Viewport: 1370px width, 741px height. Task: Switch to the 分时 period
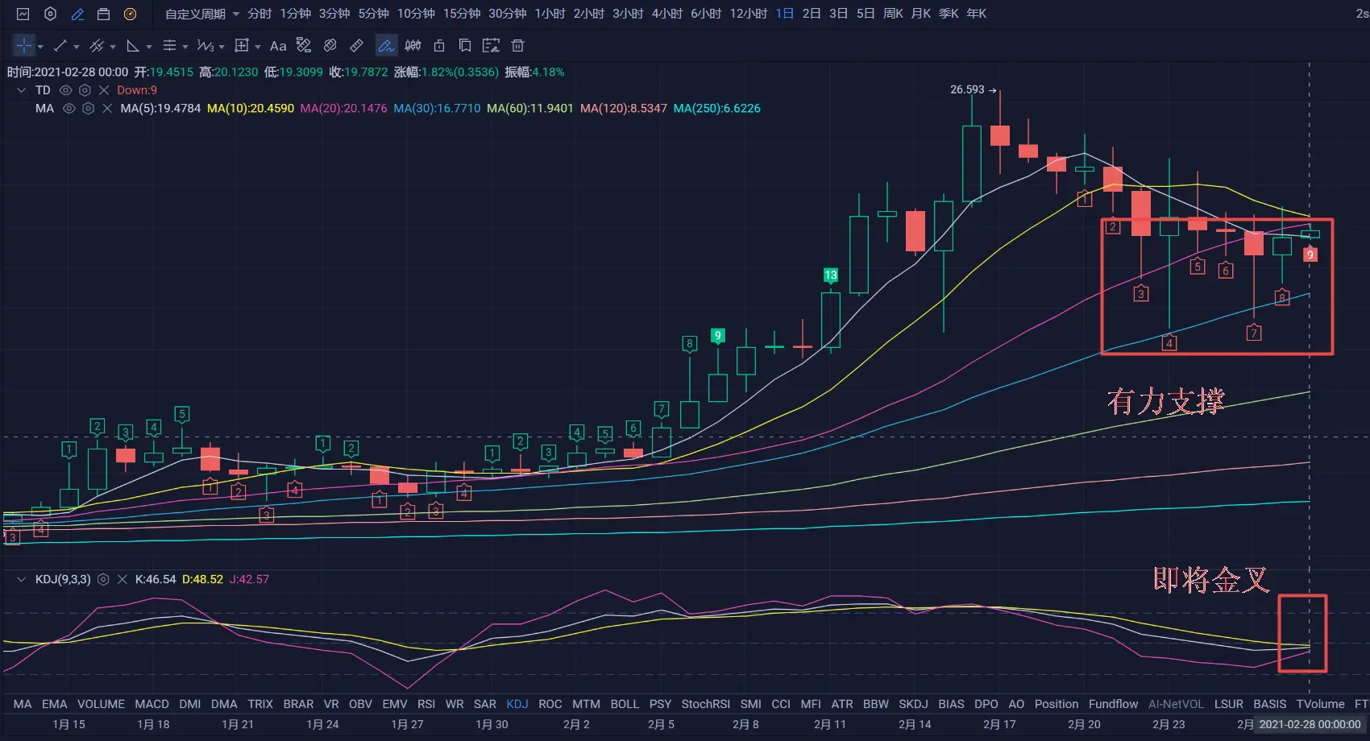259,14
